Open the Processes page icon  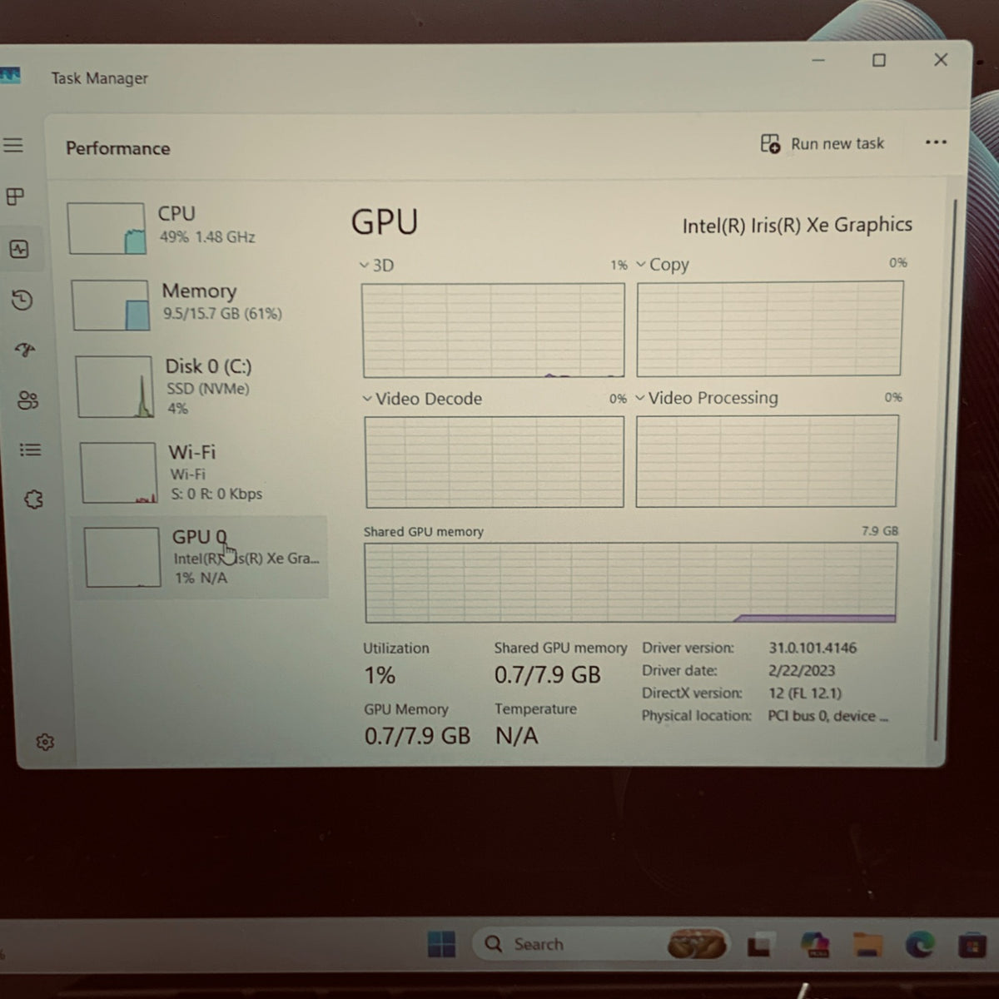pyautogui.click(x=15, y=196)
